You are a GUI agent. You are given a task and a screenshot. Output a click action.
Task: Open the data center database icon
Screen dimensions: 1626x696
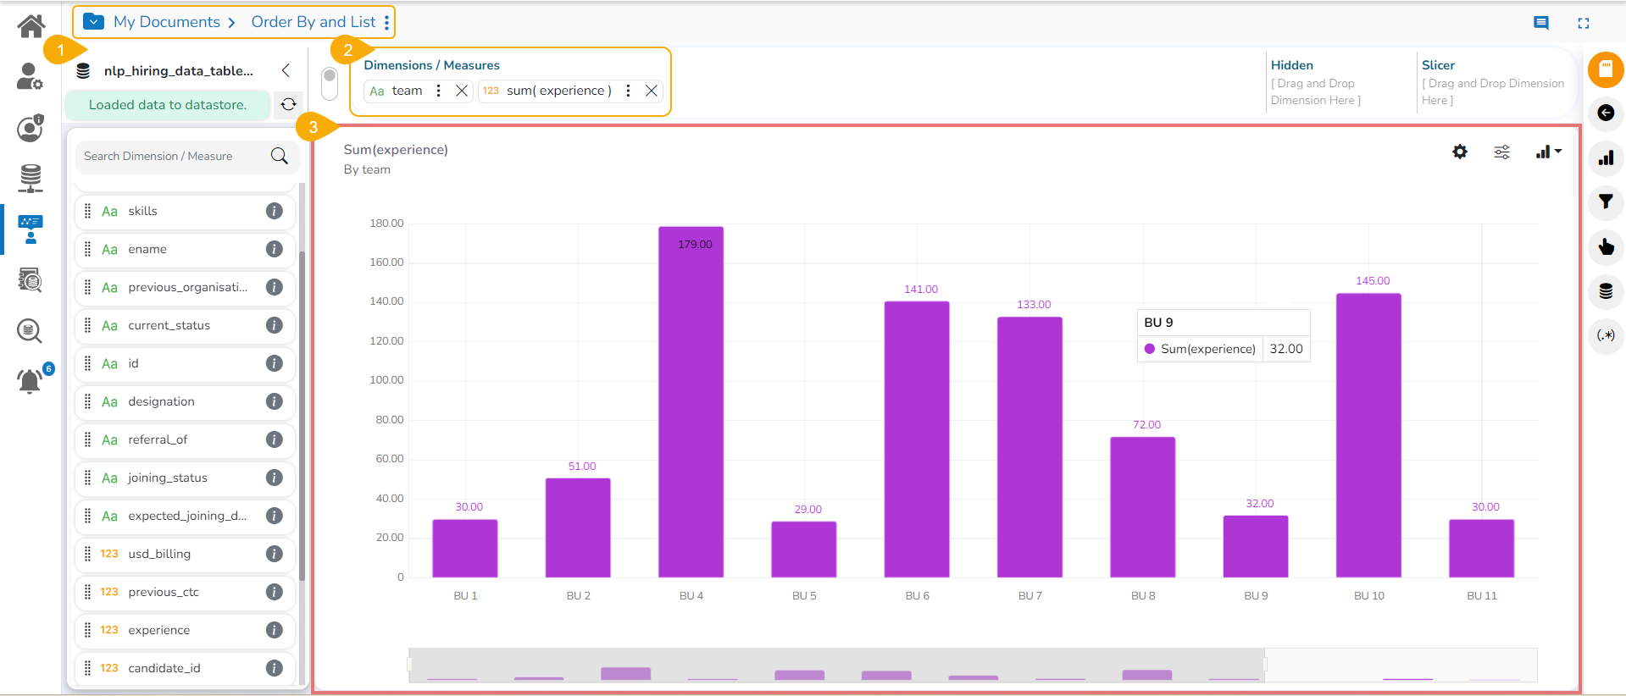click(x=31, y=179)
